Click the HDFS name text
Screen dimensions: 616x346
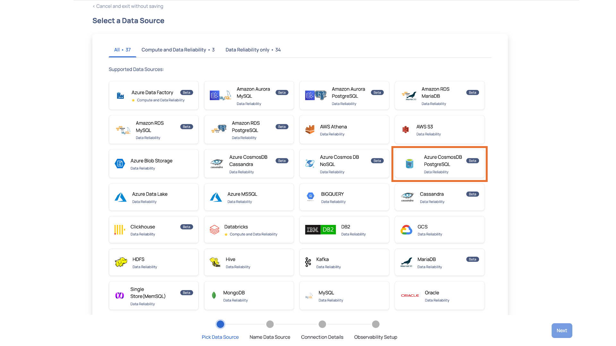coord(138,259)
